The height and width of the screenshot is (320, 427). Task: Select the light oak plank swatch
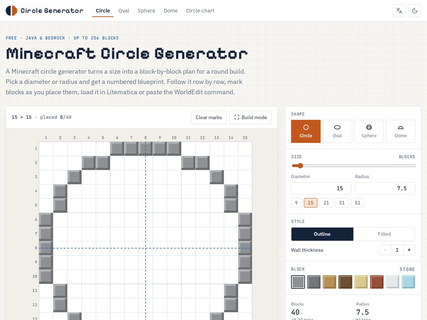coord(330,282)
